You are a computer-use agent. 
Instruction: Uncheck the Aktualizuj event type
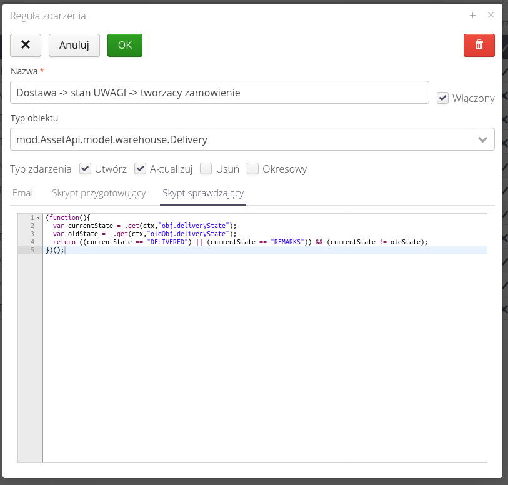140,169
